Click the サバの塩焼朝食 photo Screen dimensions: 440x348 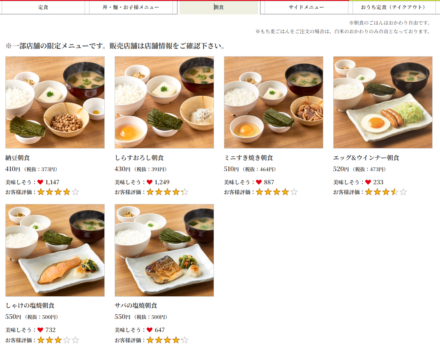[x=164, y=250]
